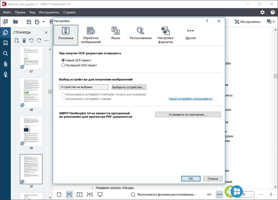Click the fit-to-width arrows icon
278x200 pixels.
219,194
